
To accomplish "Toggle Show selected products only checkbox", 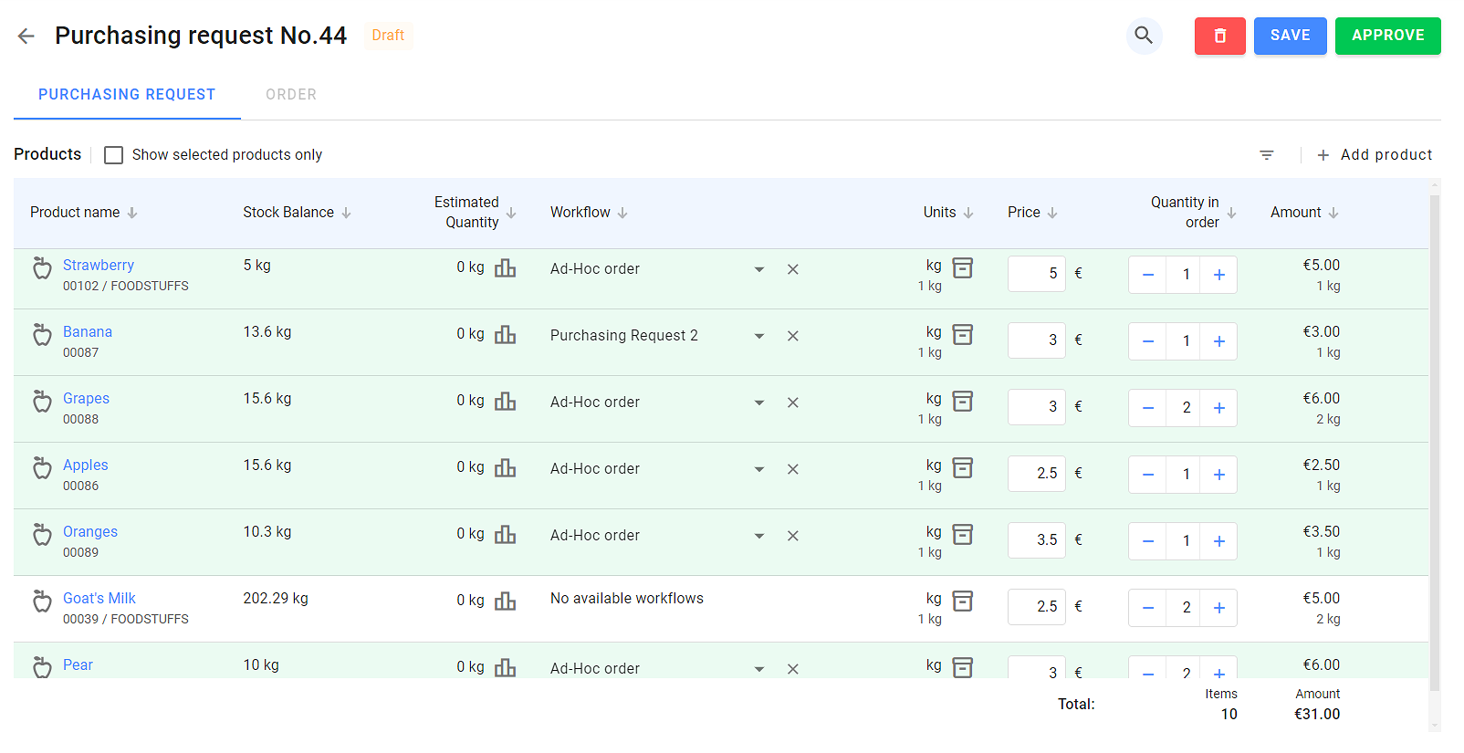I will pos(113,155).
